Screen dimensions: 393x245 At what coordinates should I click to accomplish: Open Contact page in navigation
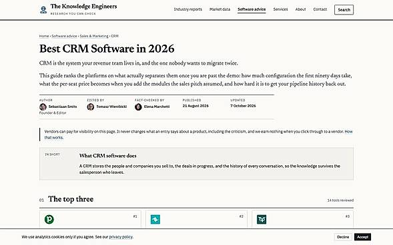click(320, 9)
